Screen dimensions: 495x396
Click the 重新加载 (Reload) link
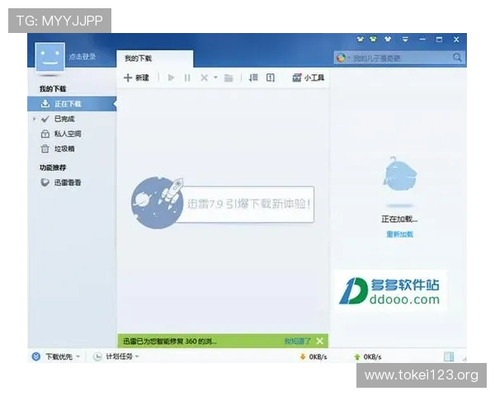(399, 234)
